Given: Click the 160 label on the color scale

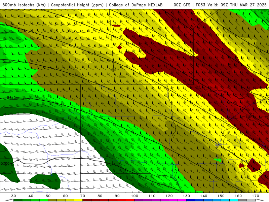Looking at the screenshot, I should coord(238,196).
